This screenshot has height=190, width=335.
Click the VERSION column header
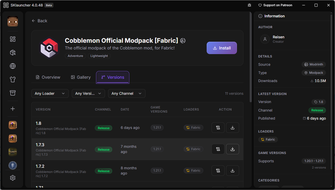[x=43, y=109]
